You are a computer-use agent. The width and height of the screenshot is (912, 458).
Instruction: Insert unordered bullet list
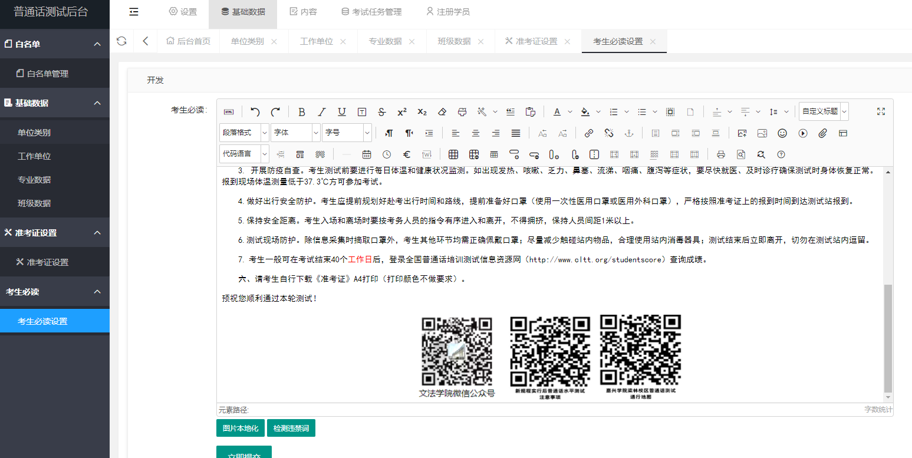pyautogui.click(x=642, y=112)
